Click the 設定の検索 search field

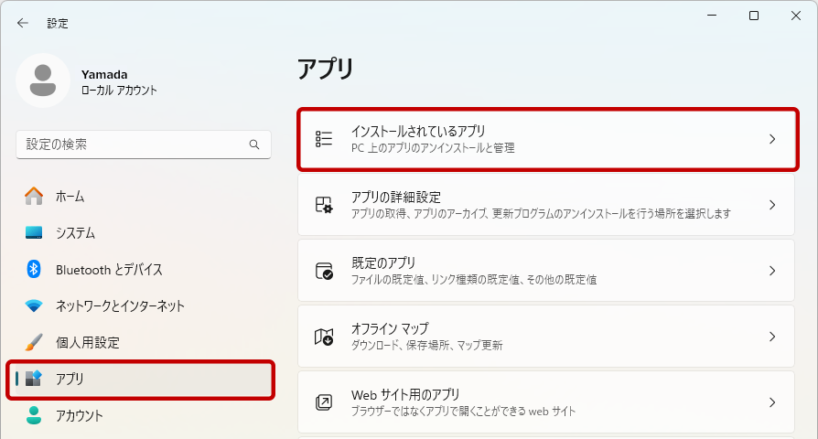pos(133,145)
